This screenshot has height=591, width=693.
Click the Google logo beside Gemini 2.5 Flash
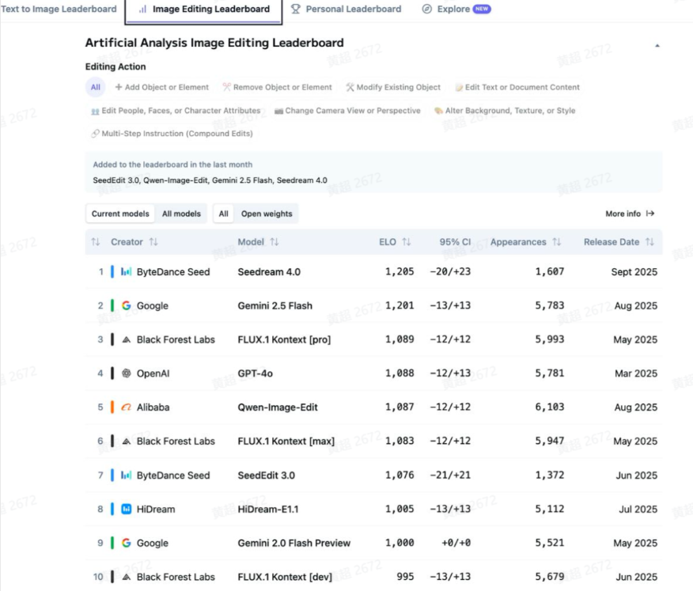point(126,306)
